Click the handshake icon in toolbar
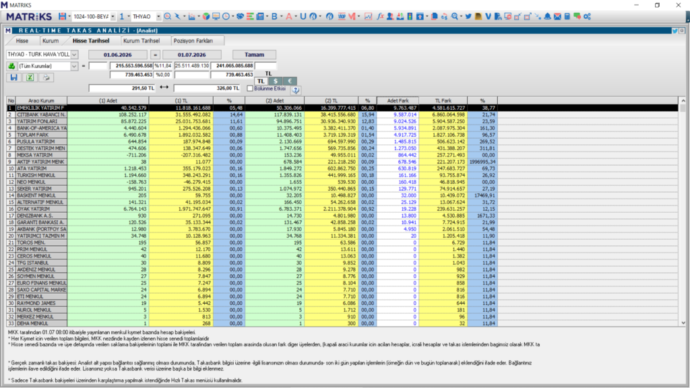The height and width of the screenshot is (388, 690). [240, 16]
